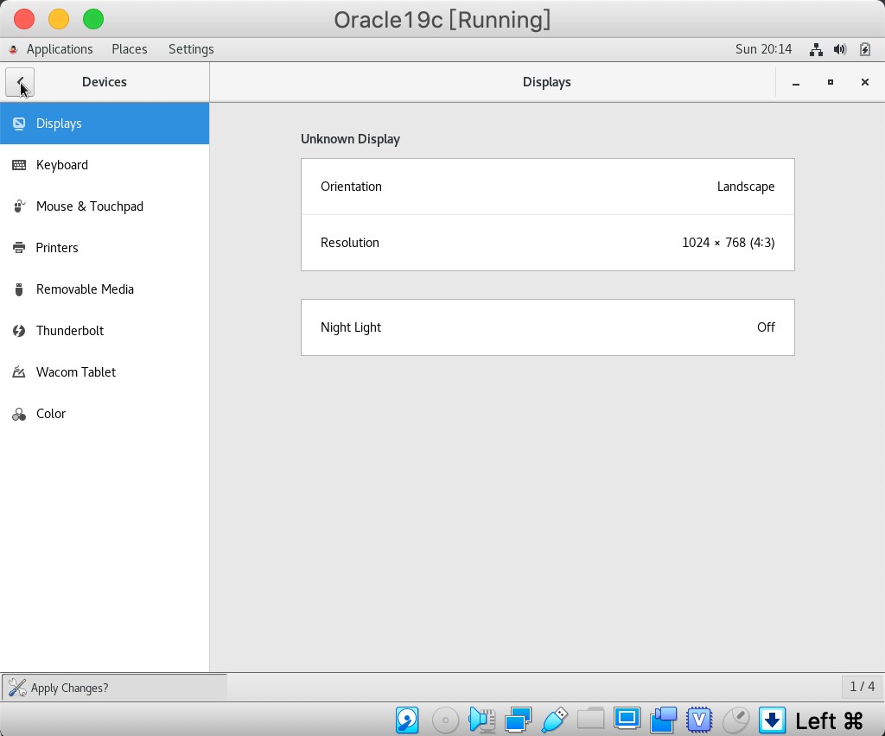Open the audio settings status icon
885x736 pixels.
pos(482,720)
